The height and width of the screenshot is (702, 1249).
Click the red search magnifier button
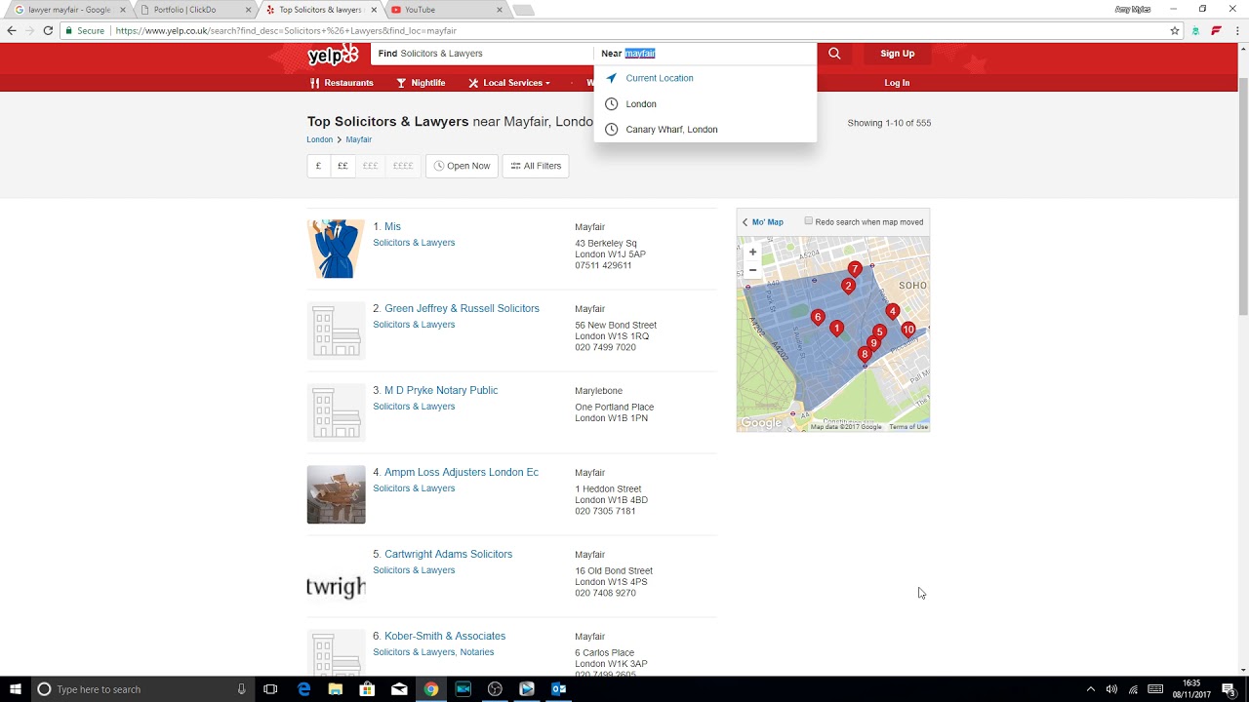click(x=834, y=54)
